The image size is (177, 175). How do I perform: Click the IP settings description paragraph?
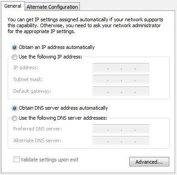(x=85, y=25)
